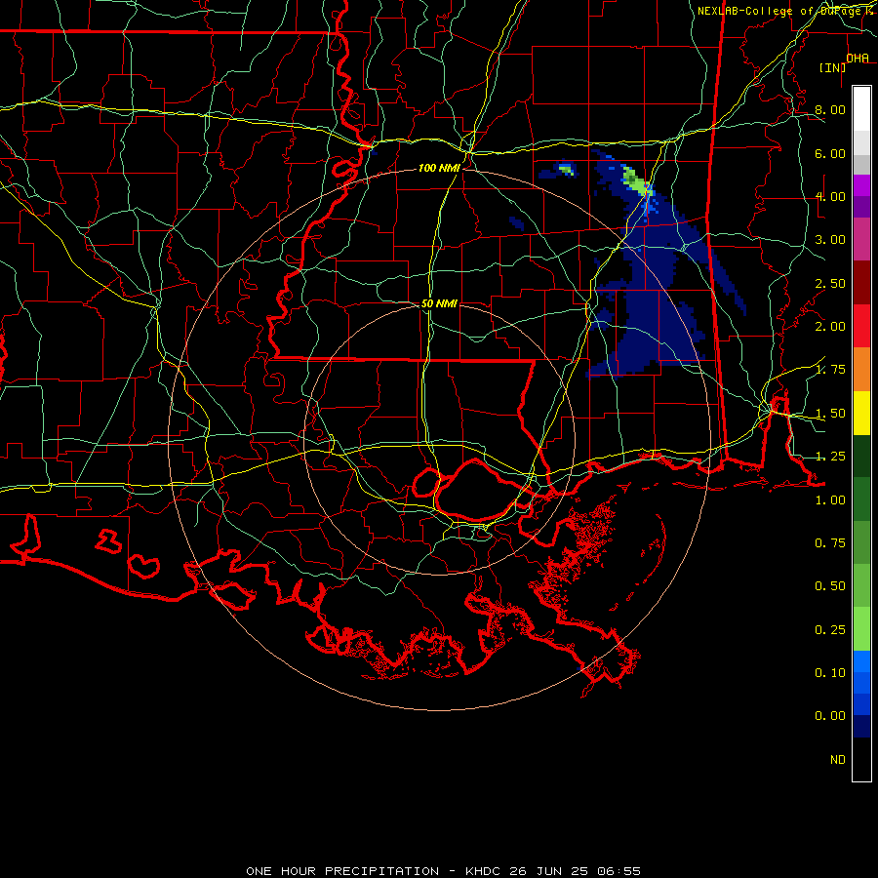Select the pink legend swatch near 3.00
Viewport: 878px width, 878px height.
[x=861, y=239]
